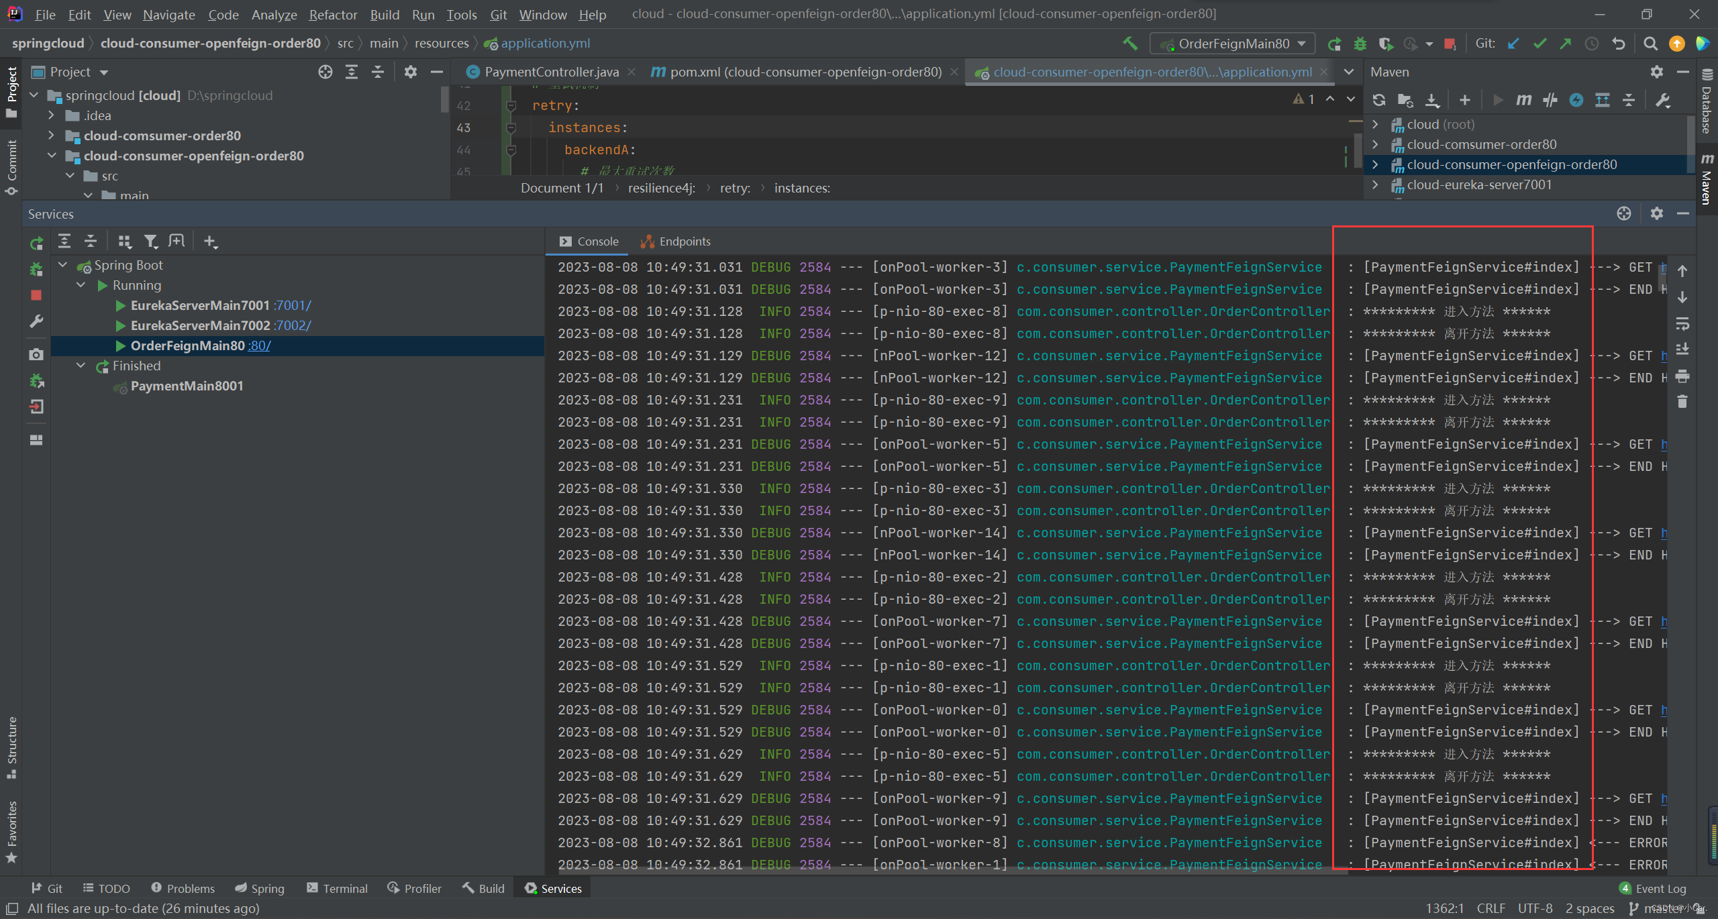Toggle scroll to end of console
The image size is (1718, 919).
tap(1682, 349)
